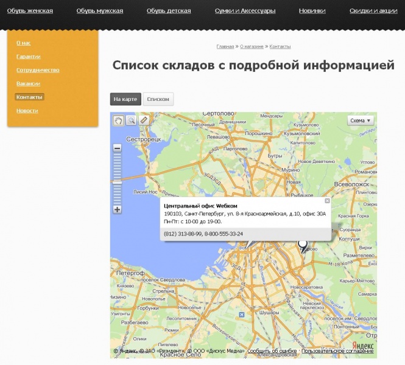Click Сообщить об ошибке link
Viewport: 405px width, 365px height.
coord(272,351)
